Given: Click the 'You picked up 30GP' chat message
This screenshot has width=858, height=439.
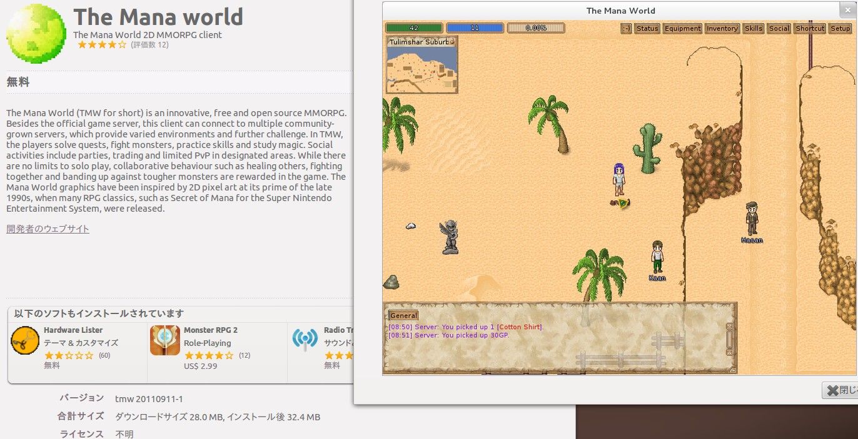Looking at the screenshot, I should click(x=448, y=335).
